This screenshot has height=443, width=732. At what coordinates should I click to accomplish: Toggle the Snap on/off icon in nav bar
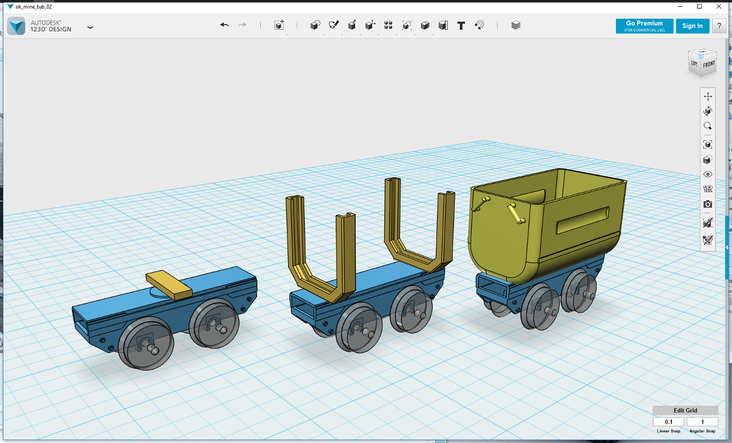pyautogui.click(x=708, y=223)
